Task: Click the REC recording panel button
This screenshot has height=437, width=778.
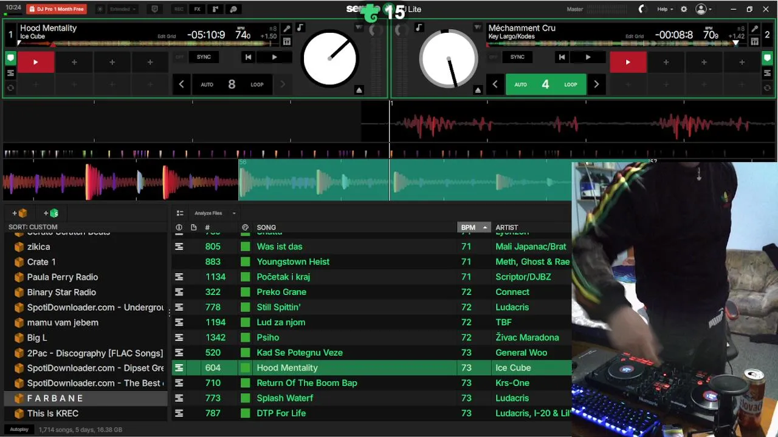Action: click(179, 9)
